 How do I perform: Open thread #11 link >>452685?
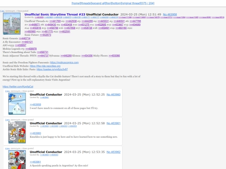click(100, 25)
